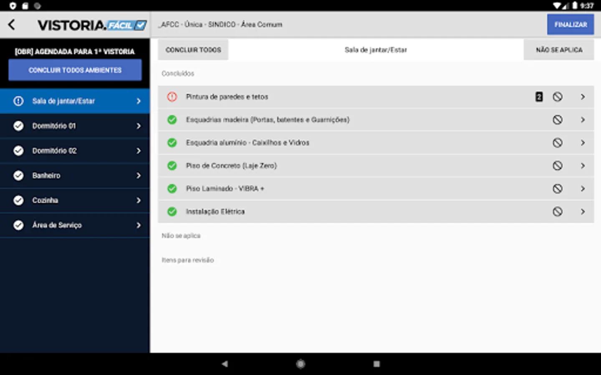Click check icon beside Cozinha
The height and width of the screenshot is (375, 601).
tap(18, 200)
